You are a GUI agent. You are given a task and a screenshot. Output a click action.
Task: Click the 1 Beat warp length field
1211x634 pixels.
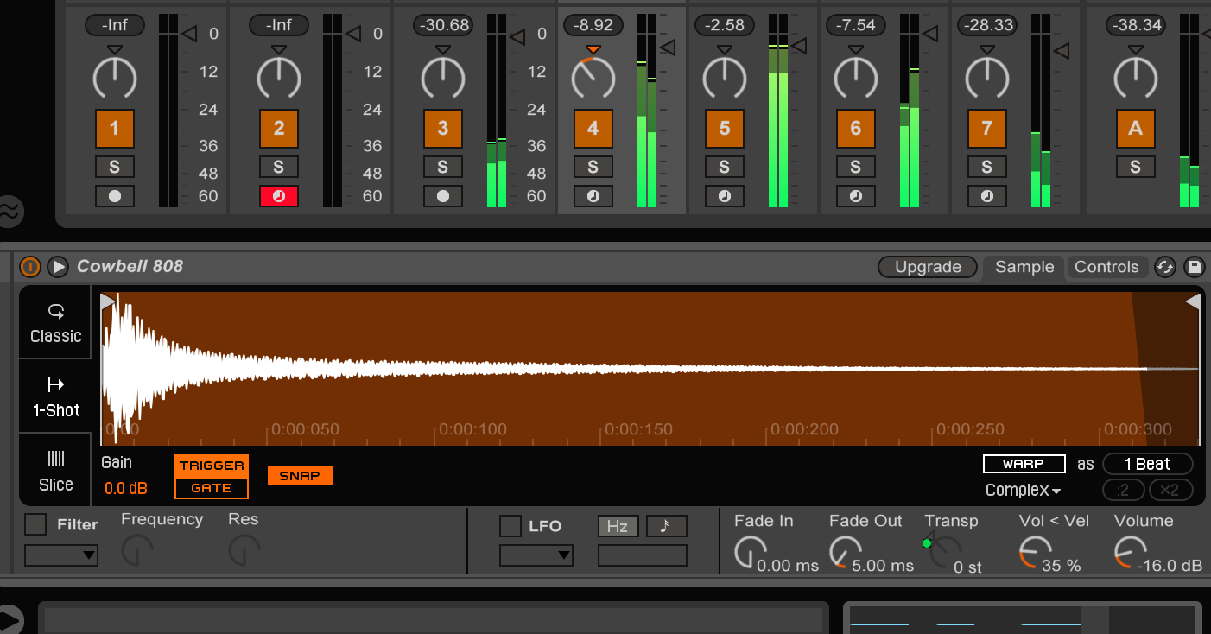[1148, 464]
